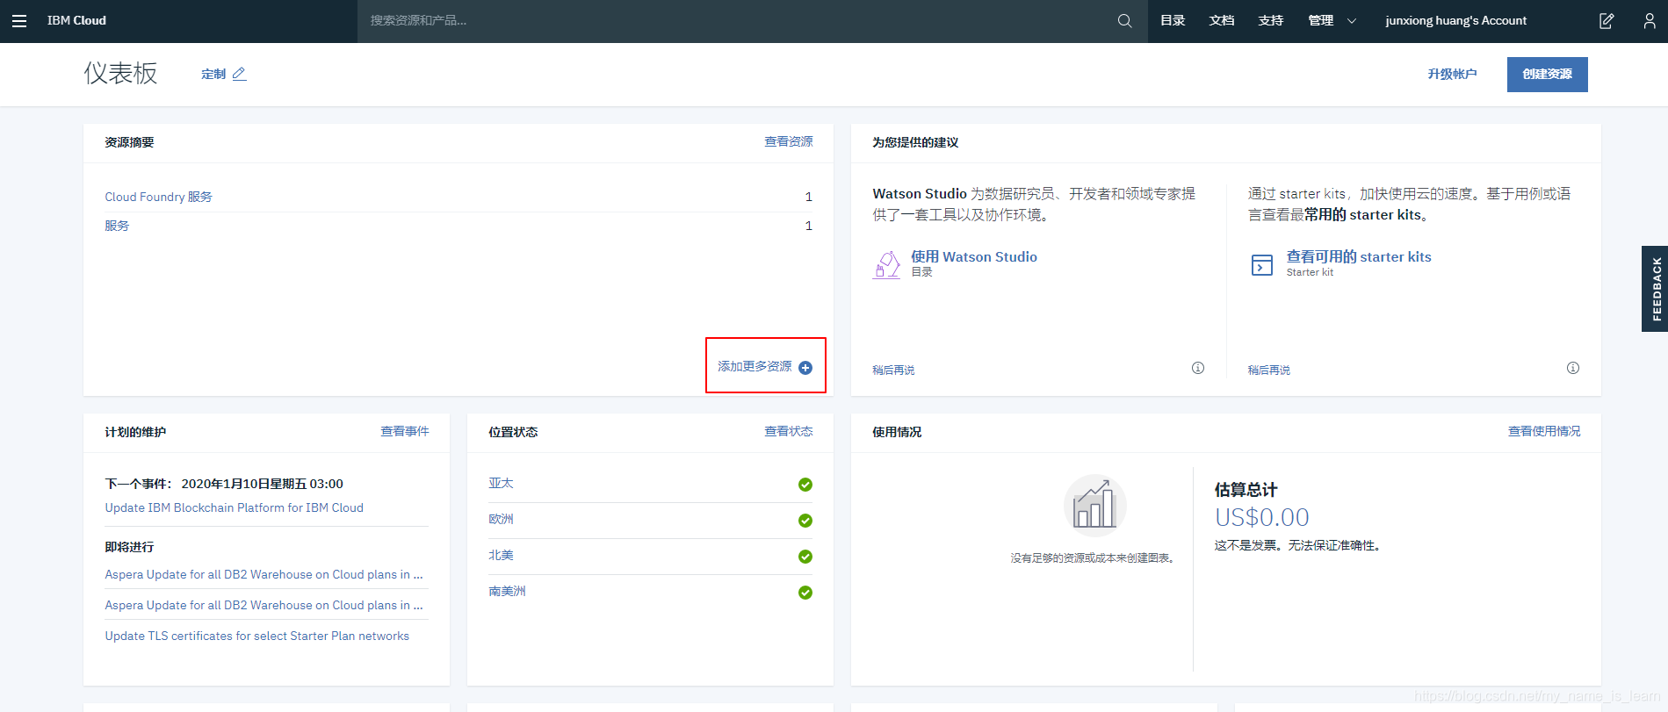Screen dimensions: 1668x712
Task: Open the FEEDBACK side tab
Action: pyautogui.click(x=1655, y=289)
